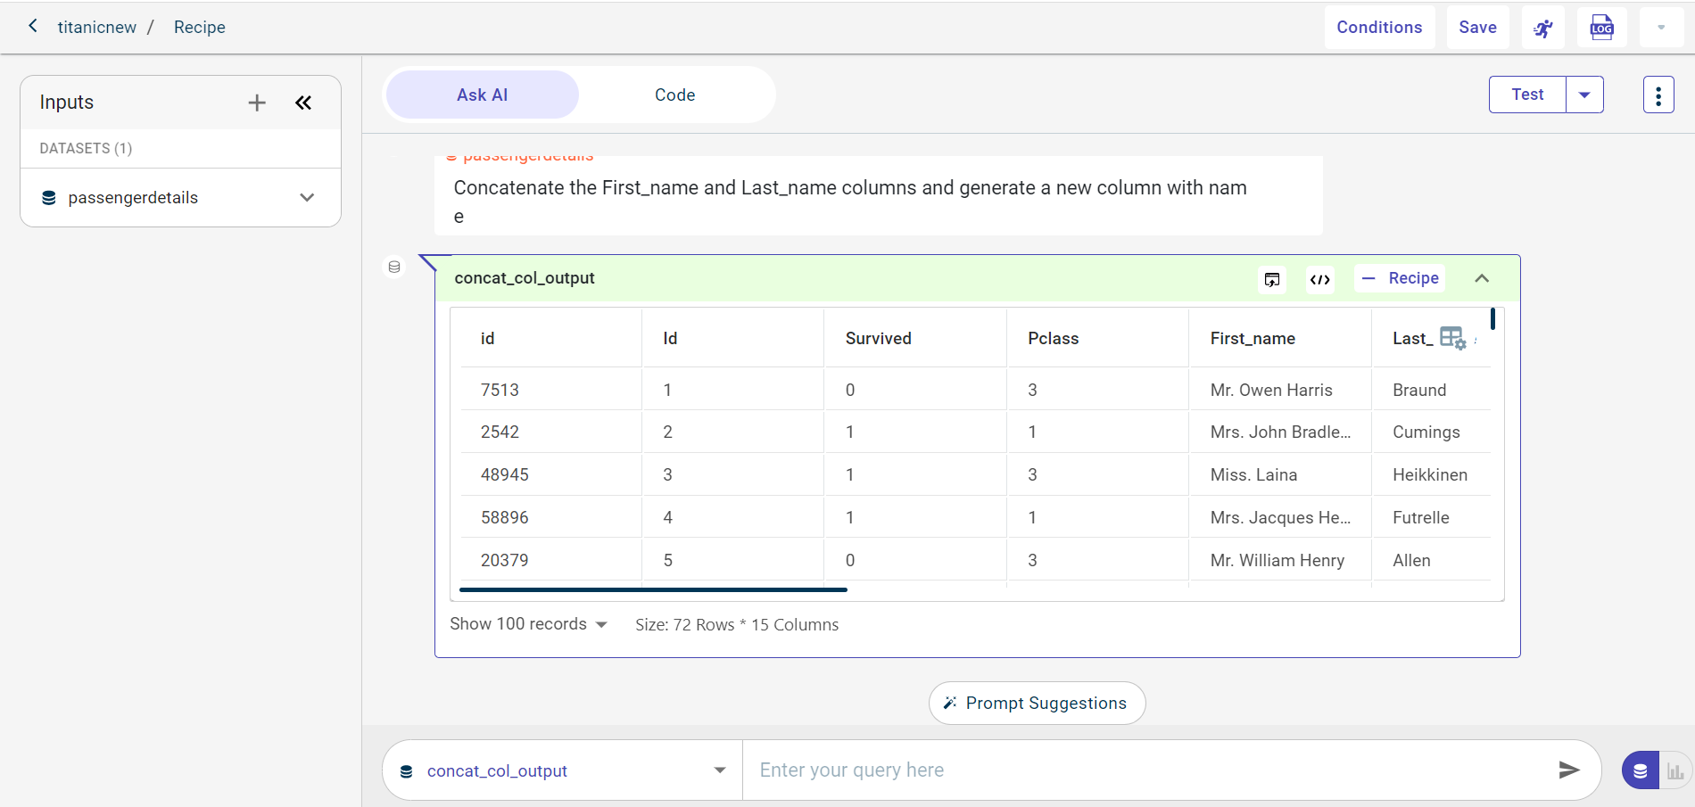The height and width of the screenshot is (807, 1695).
Task: Open the log file icon
Action: coord(1601,28)
